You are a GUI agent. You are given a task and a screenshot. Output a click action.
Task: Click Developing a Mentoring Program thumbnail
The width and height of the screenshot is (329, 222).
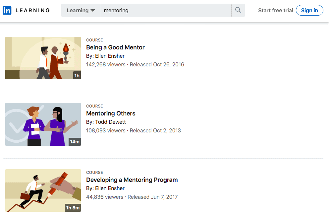(x=43, y=190)
